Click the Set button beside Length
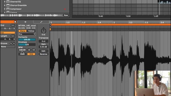171x96 pixels. tap(13, 36)
